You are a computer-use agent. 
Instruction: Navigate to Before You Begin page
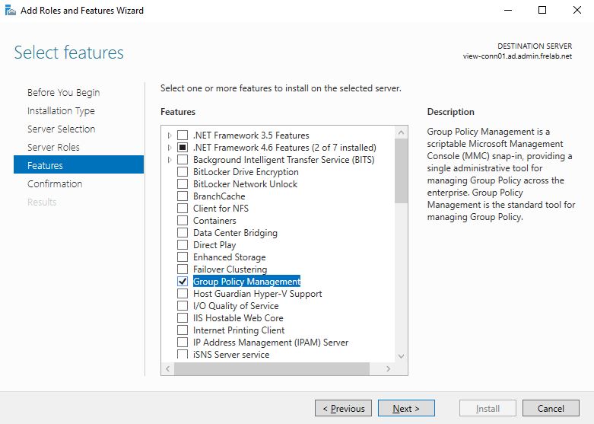point(63,92)
